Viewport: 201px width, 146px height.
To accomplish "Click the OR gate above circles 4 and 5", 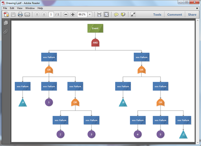I will [x=160, y=102].
